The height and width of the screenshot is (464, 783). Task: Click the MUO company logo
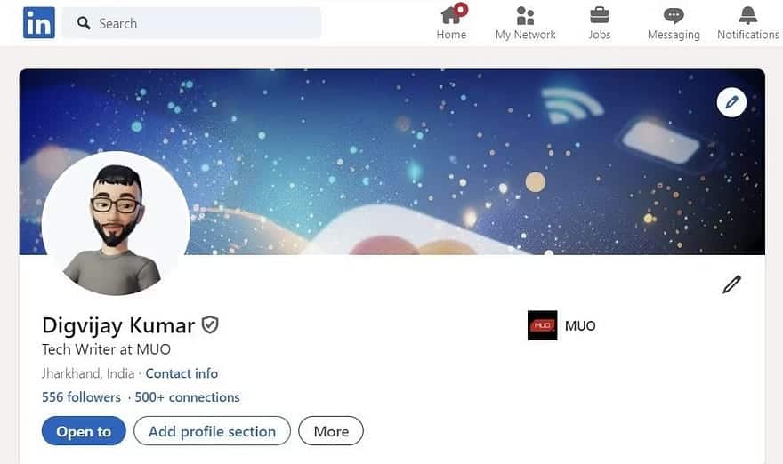(542, 325)
